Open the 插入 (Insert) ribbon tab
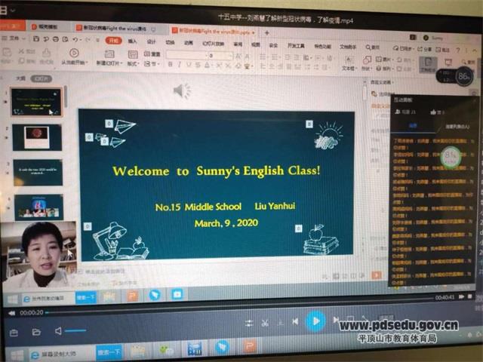 133,41
